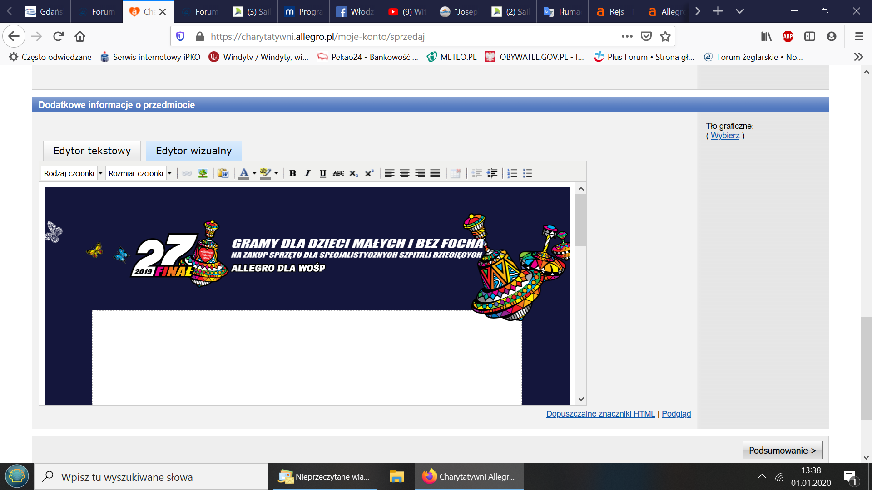This screenshot has width=872, height=490.
Task: Open the page actions three-dot menu
Action: (627, 37)
